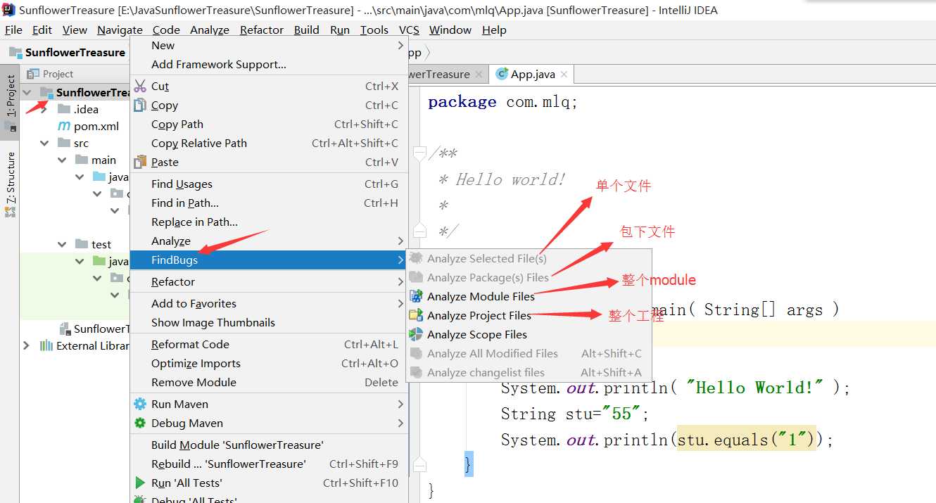Click "Hello World!" string in code

pos(754,388)
